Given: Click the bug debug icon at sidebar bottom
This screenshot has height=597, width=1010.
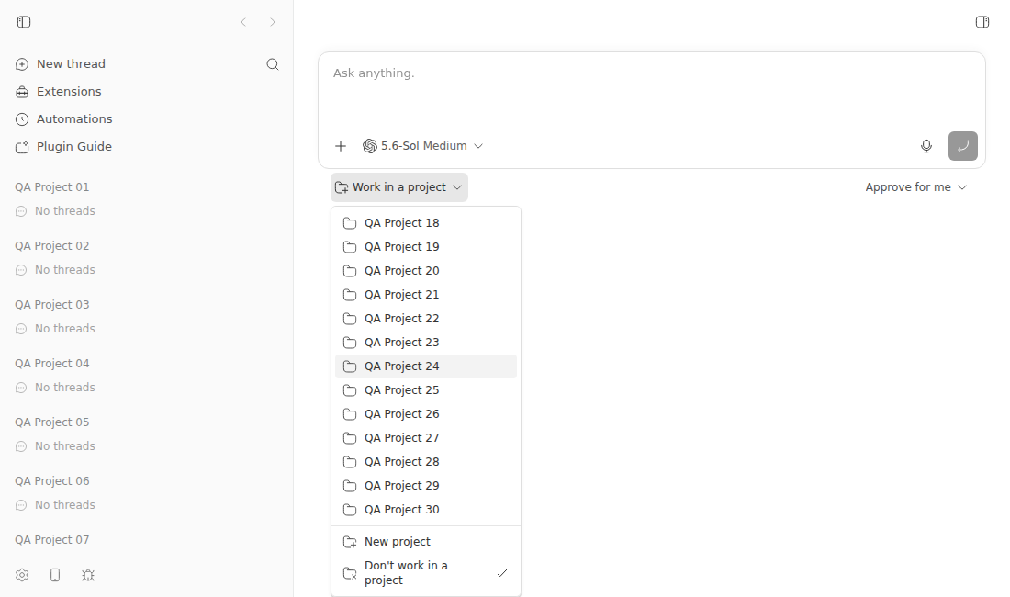Looking at the screenshot, I should 88,575.
